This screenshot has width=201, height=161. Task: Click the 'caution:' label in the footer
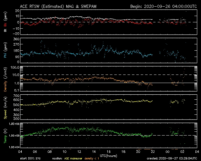coord(57,158)
